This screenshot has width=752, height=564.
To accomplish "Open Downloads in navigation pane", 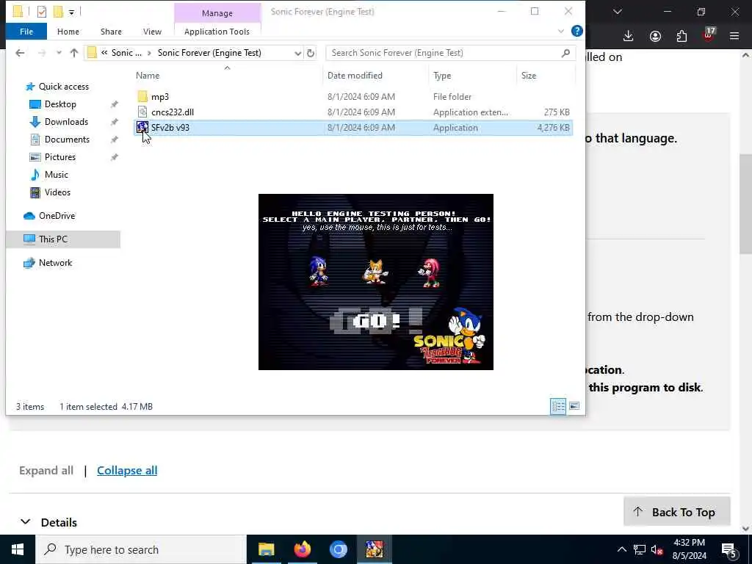I will click(66, 122).
